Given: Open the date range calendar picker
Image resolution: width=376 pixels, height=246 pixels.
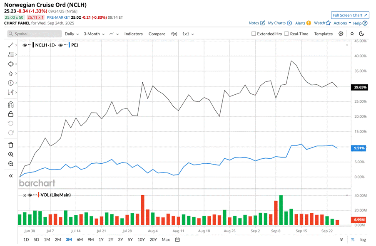Looking at the screenshot, I should click(177, 239).
